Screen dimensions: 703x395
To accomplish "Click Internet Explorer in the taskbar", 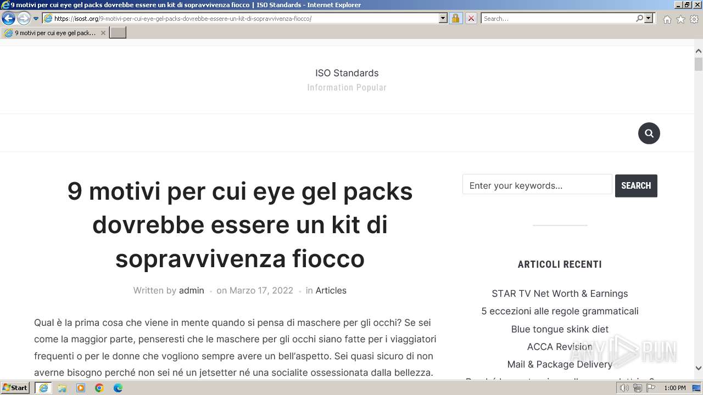I will 43,388.
